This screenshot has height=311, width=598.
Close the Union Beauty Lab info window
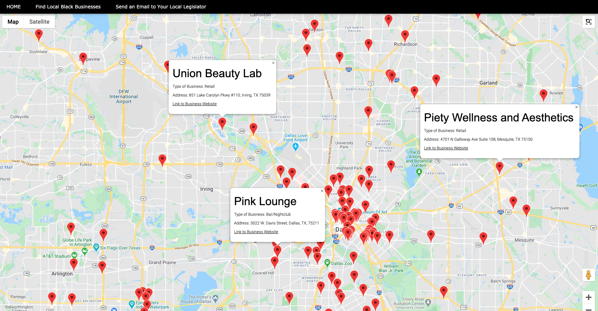click(273, 63)
